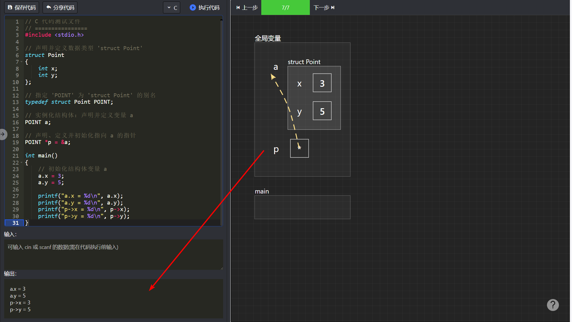Image resolution: width=572 pixels, height=322 pixels.
Task: Click the stdin input text area
Action: (114, 254)
